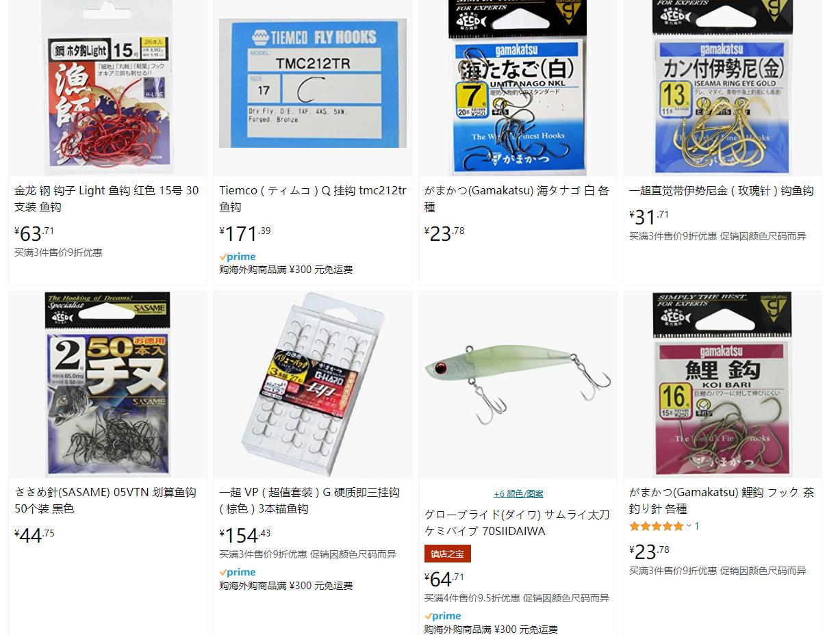
Task: Open the treble hook box product image
Action: tap(312, 385)
